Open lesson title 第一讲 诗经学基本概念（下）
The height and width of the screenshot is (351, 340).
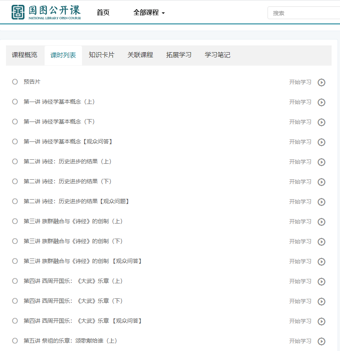tap(59, 122)
